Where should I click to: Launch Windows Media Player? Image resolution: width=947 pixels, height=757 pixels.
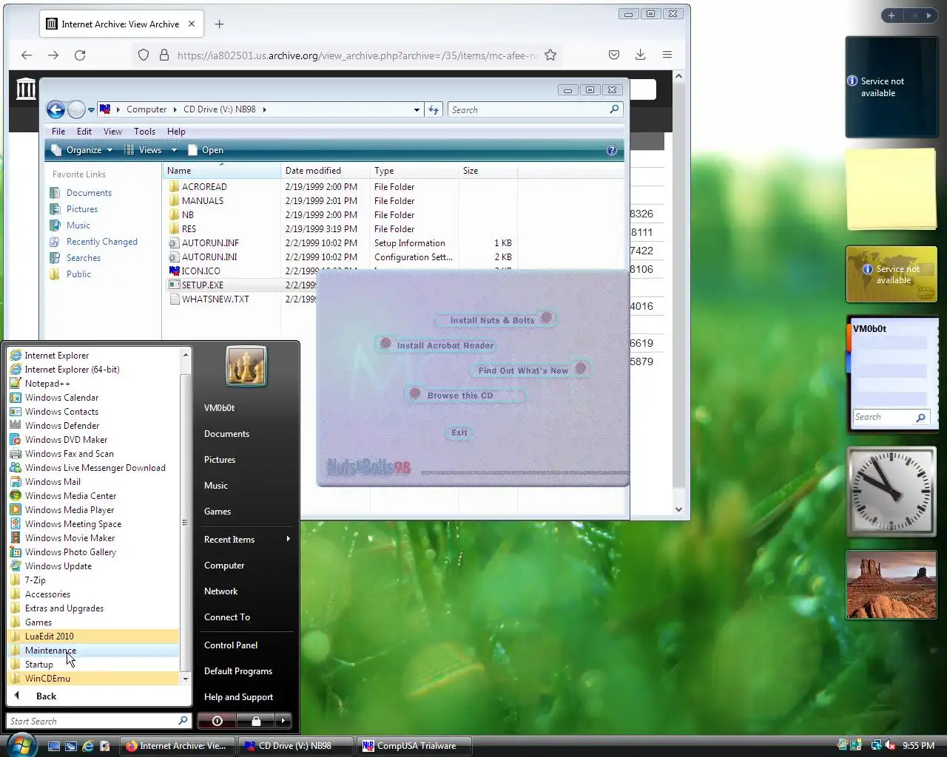70,510
